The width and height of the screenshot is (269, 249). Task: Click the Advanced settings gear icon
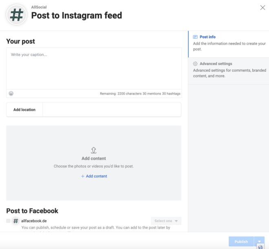click(x=195, y=64)
